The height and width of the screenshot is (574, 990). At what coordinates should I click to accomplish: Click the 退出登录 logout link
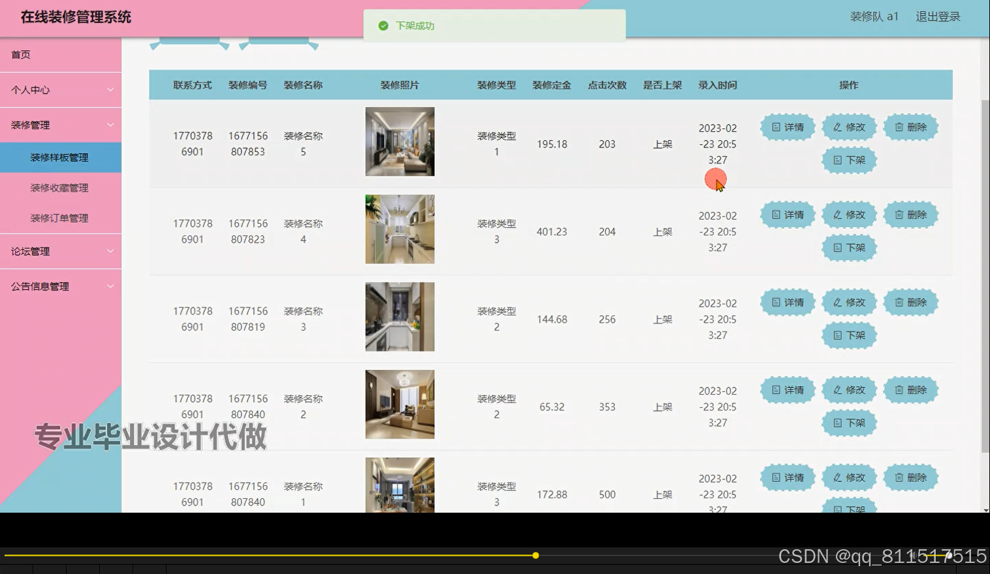click(x=938, y=16)
